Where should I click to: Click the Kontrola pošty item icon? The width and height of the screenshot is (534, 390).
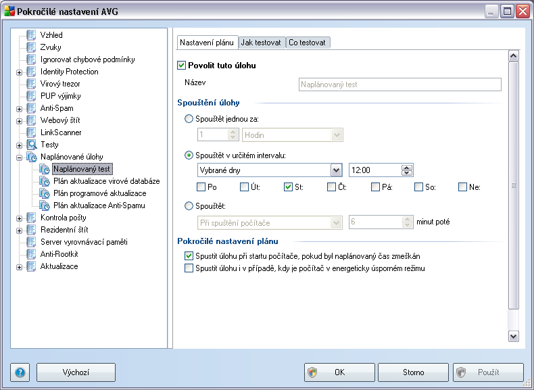[x=31, y=218]
